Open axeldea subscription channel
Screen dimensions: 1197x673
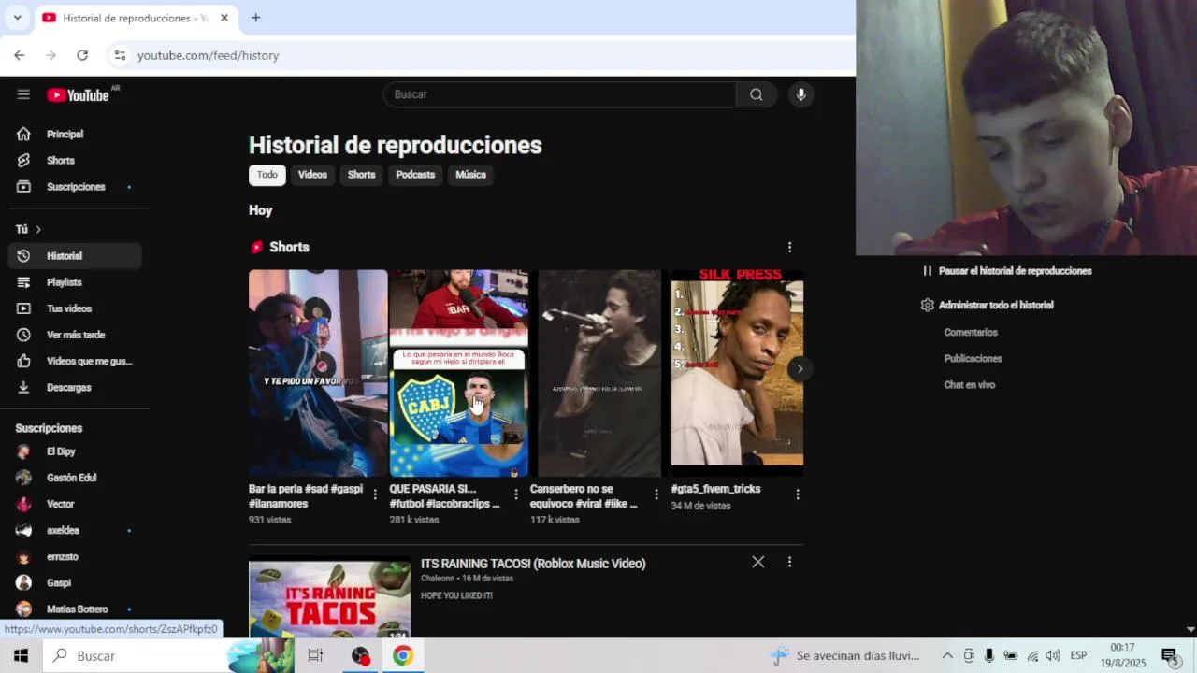tap(75, 530)
